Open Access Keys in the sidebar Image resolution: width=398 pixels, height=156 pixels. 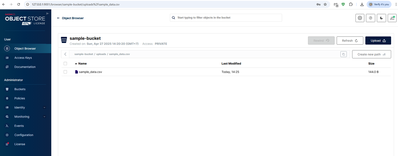coord(23,58)
